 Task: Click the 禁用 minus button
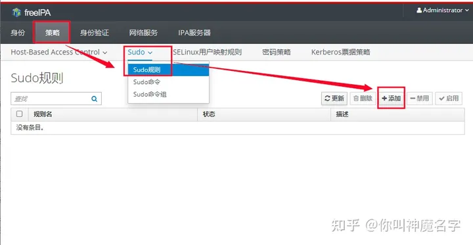(x=419, y=99)
